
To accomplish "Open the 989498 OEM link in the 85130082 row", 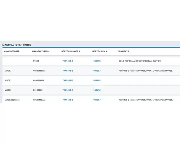I will (97, 90).
